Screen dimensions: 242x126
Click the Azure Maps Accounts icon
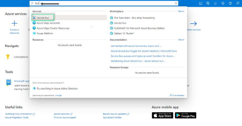(34, 23)
